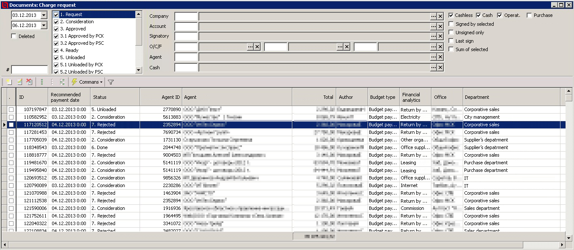Expand the 03.12.2013 start date dropdown

point(44,15)
